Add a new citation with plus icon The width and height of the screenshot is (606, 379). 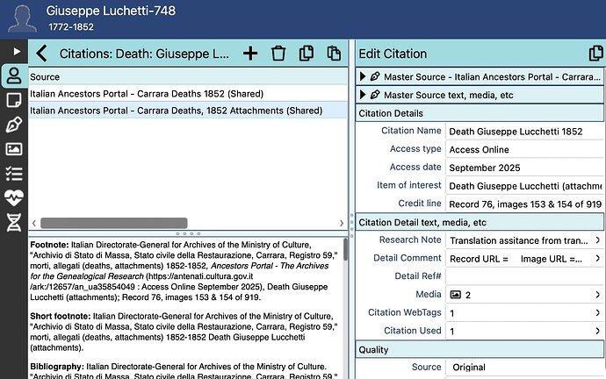point(250,54)
